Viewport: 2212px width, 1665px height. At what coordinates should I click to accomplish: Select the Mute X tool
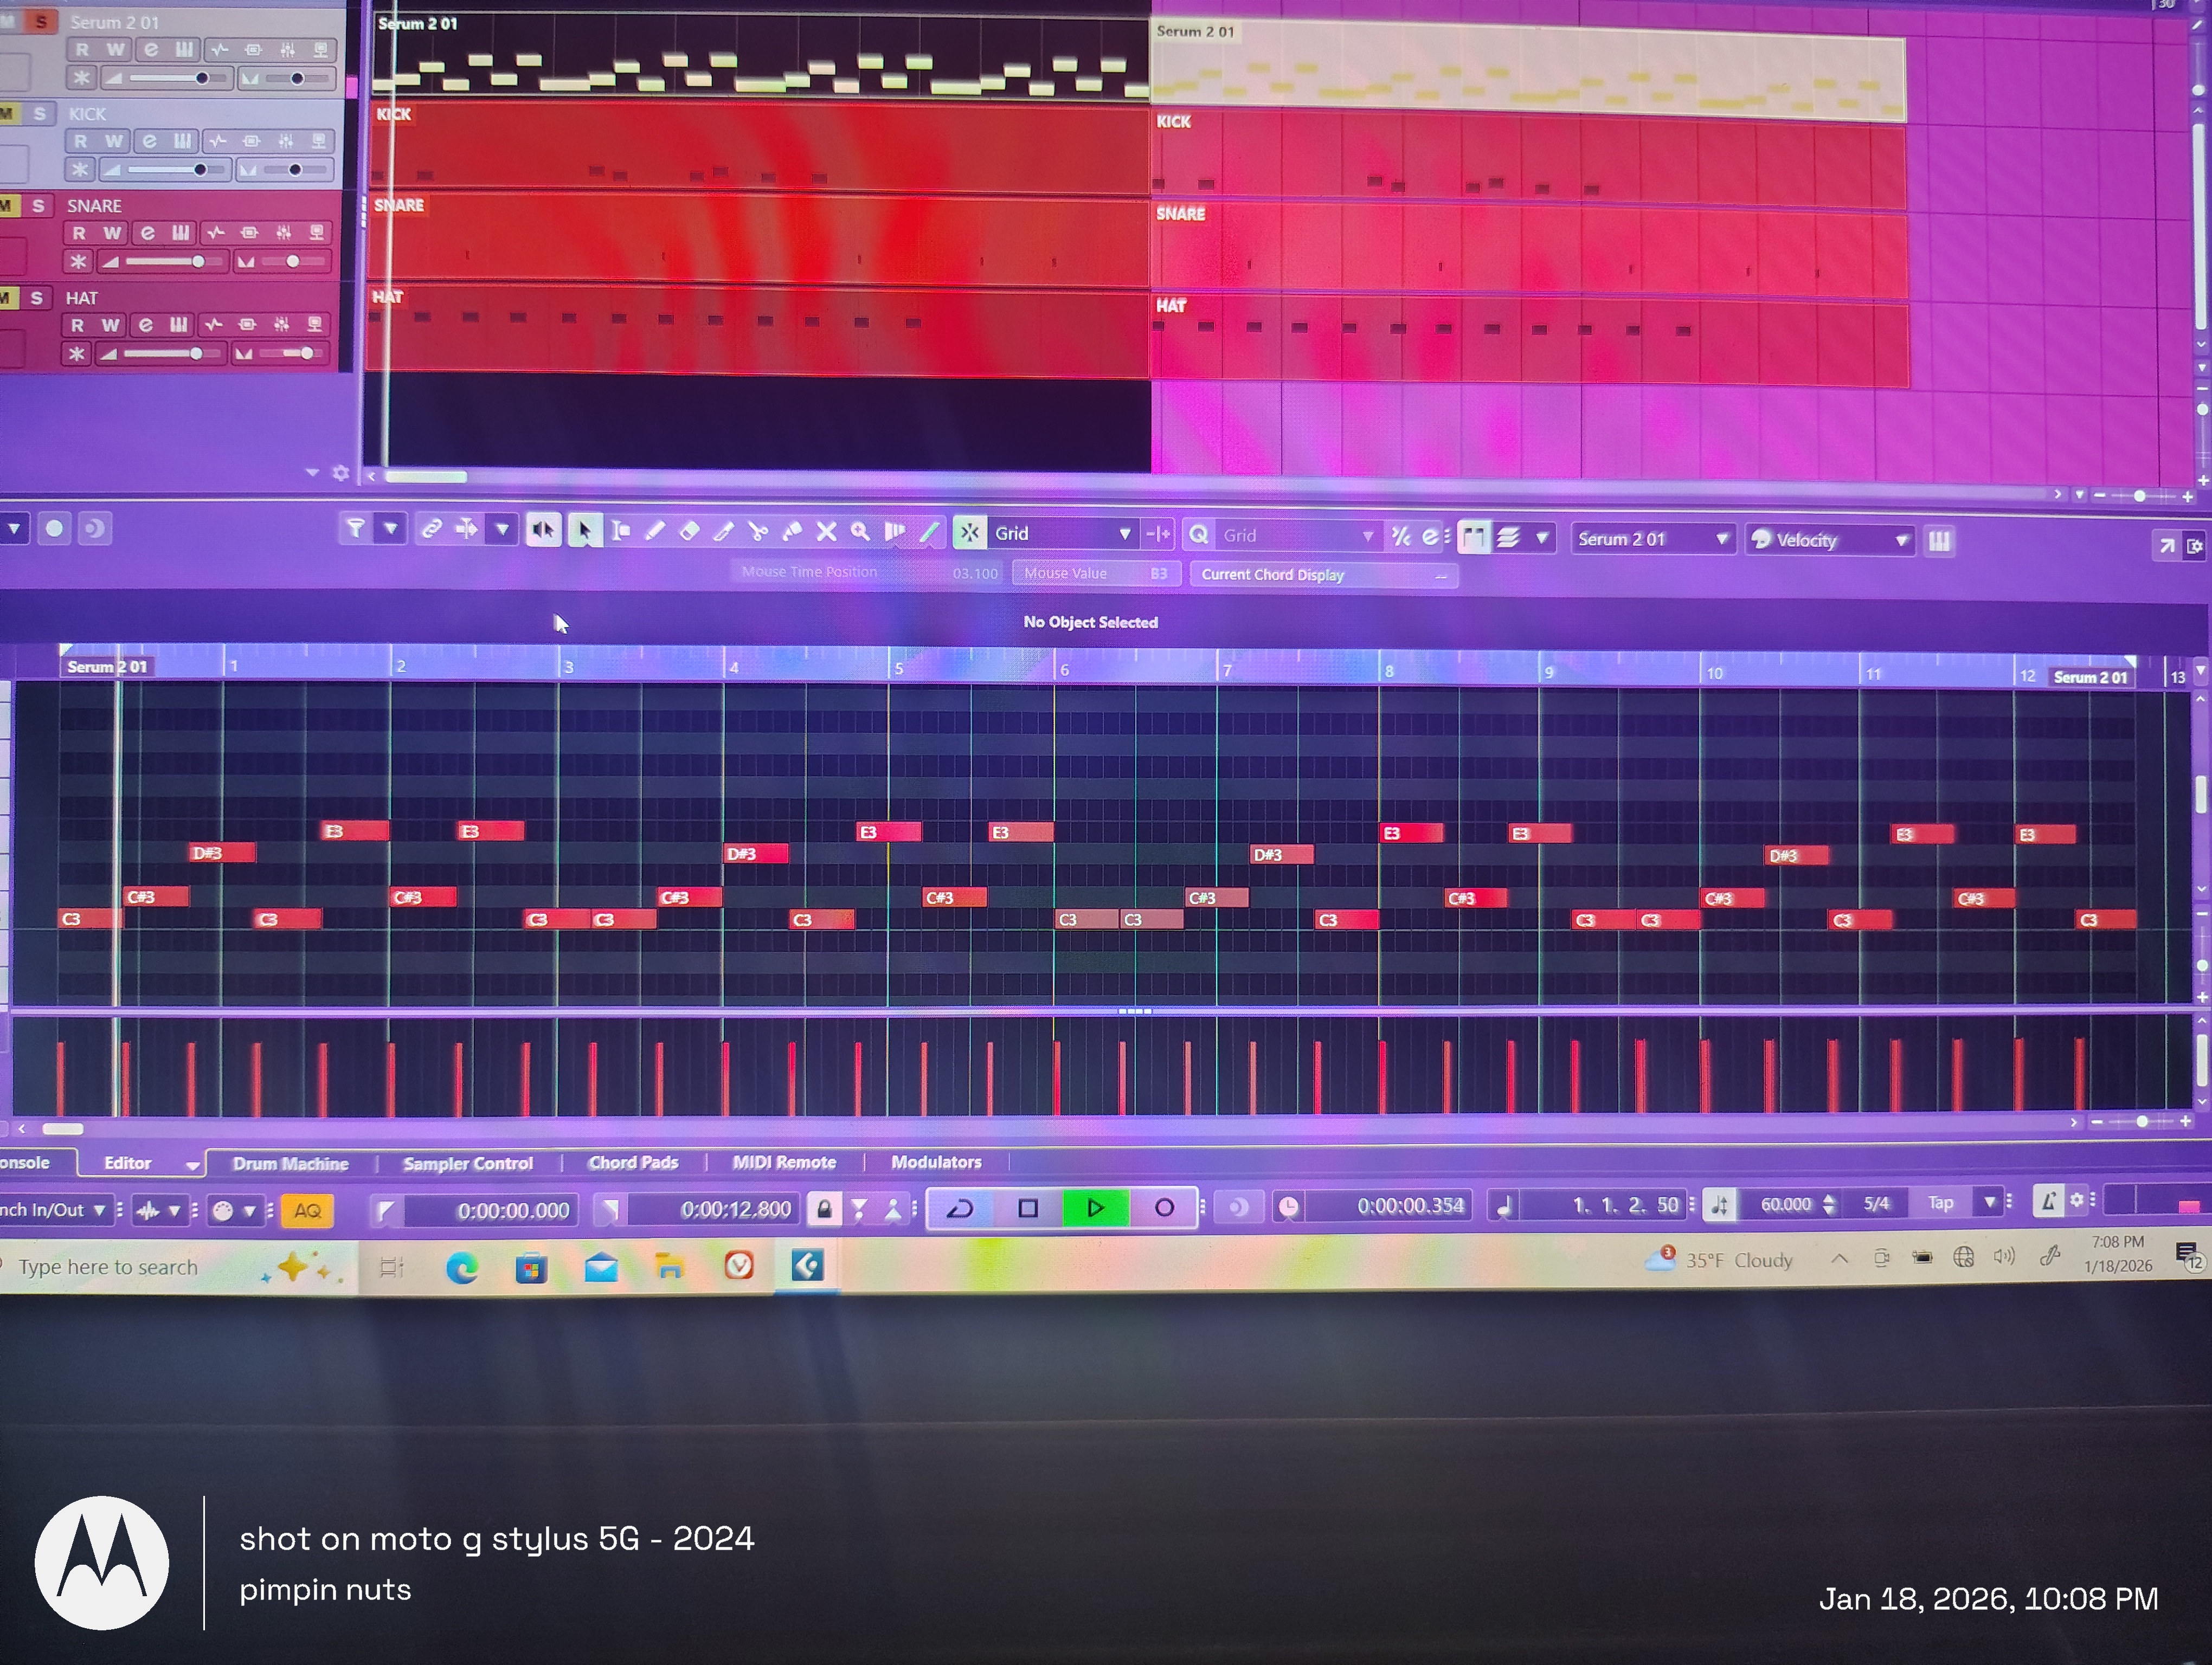pos(826,532)
